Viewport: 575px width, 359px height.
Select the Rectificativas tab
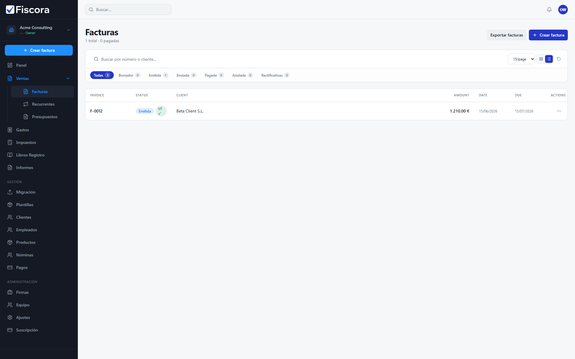[275, 75]
